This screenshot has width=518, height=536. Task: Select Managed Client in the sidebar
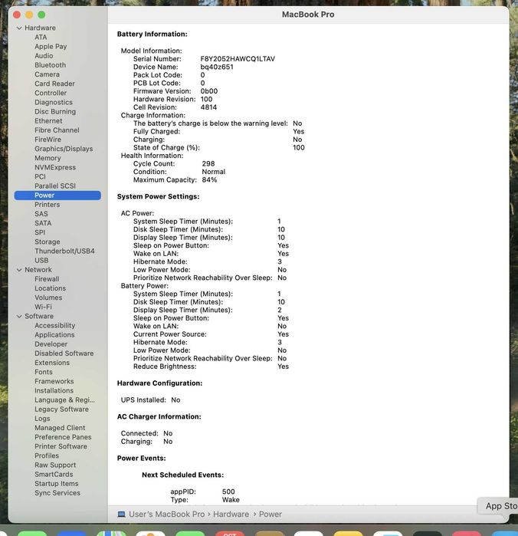tap(60, 428)
